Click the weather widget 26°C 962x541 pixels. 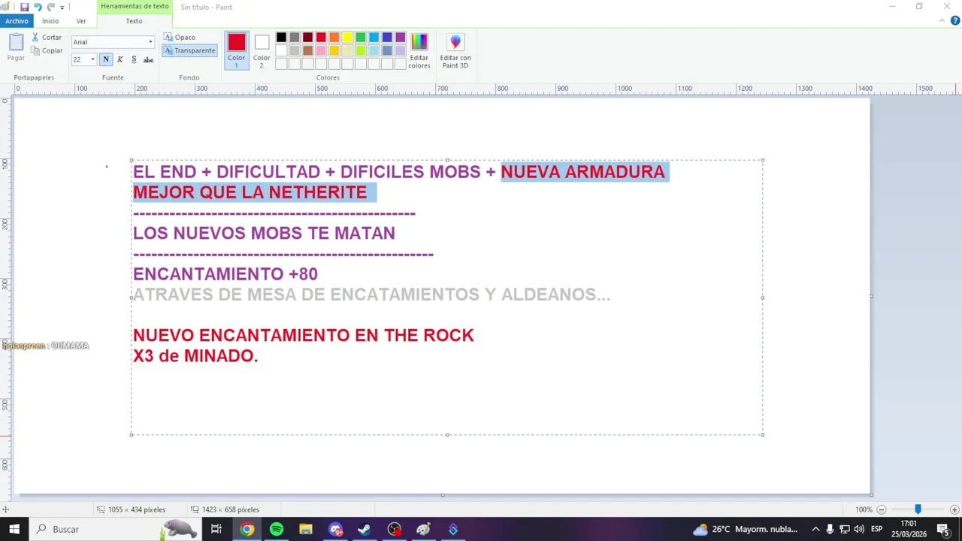[x=745, y=529]
